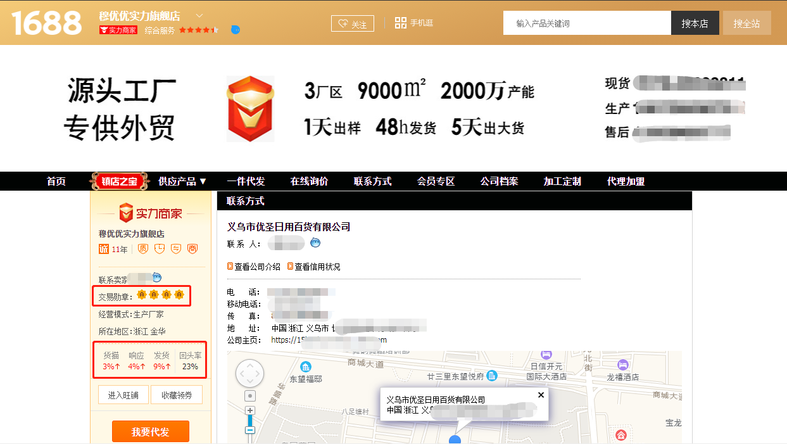Pan the map north with the up arrow
Viewport: 787px width, 444px height.
[249, 365]
